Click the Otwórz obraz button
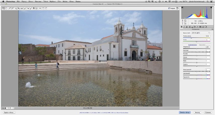Viewport: 215px width, 115px height. point(185,112)
